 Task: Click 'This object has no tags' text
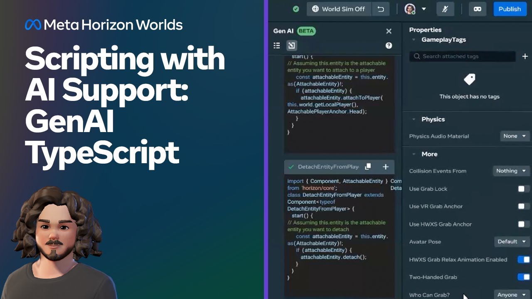(x=469, y=96)
